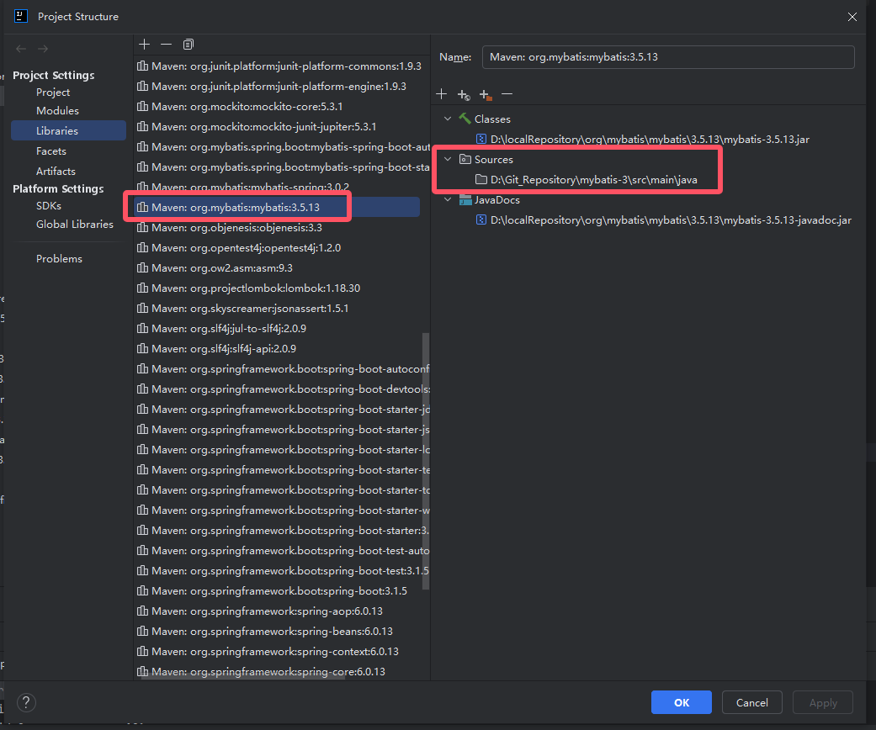Open help with the question mark icon
The height and width of the screenshot is (730, 876).
26,702
